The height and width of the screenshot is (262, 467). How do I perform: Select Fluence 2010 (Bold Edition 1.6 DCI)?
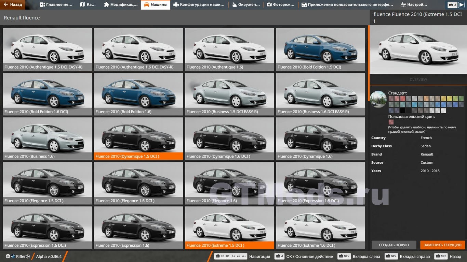[x=48, y=94]
